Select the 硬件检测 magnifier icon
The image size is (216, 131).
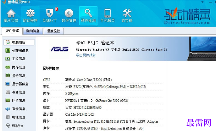pyautogui.click(x=88, y=13)
